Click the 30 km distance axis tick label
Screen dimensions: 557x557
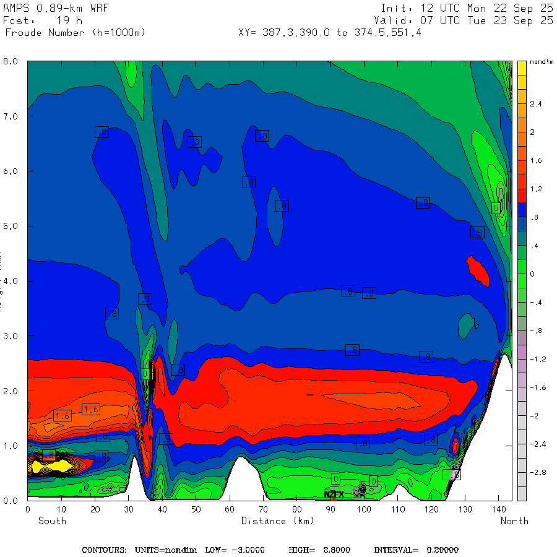[129, 510]
